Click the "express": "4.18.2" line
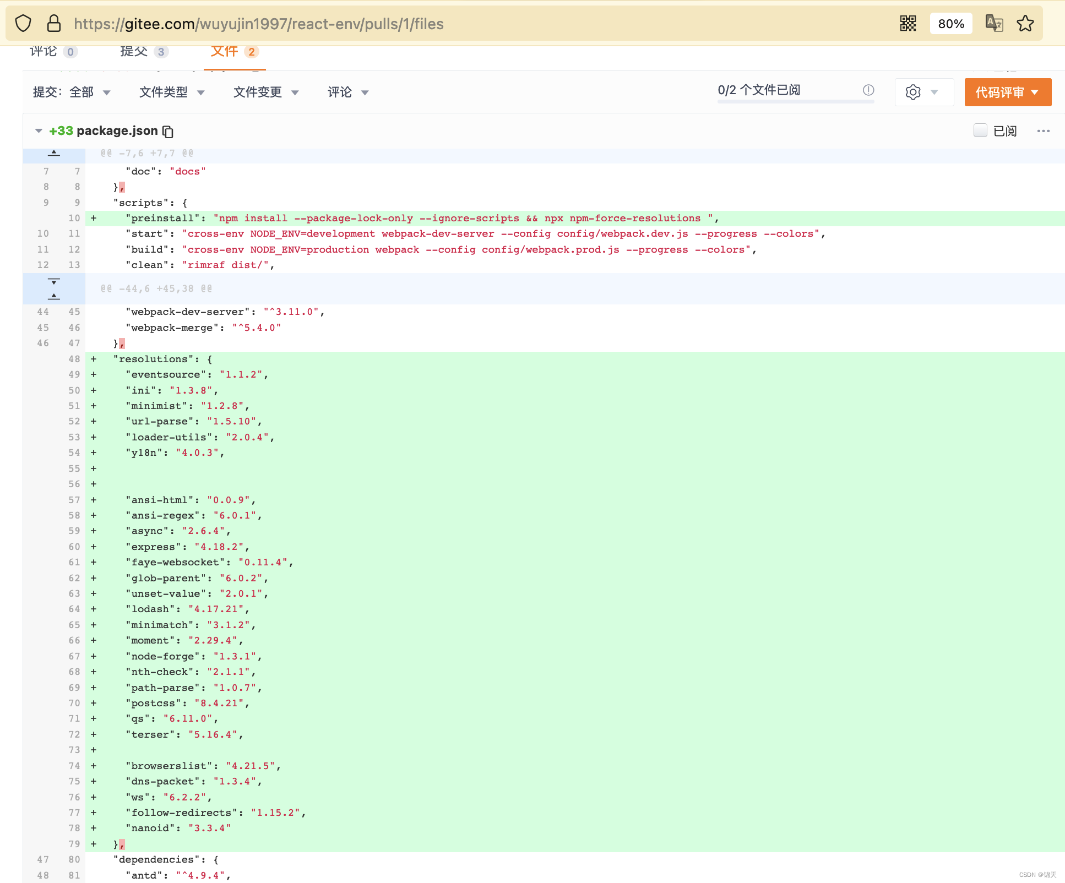This screenshot has height=883, width=1065. point(188,547)
